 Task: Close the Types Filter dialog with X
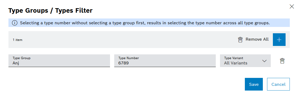[292, 7]
